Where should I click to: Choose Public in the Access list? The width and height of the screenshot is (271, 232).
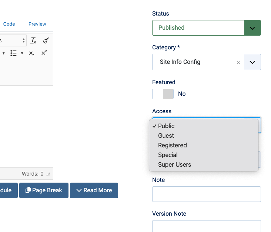tap(166, 126)
